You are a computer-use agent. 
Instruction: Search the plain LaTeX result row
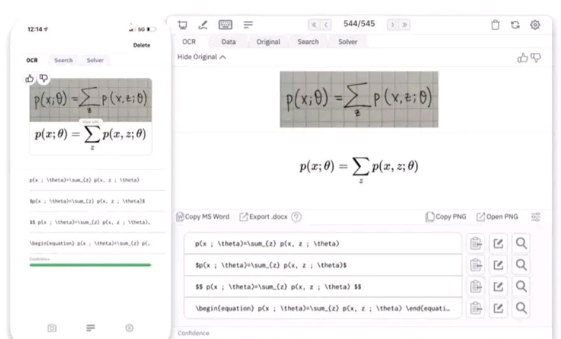(521, 244)
